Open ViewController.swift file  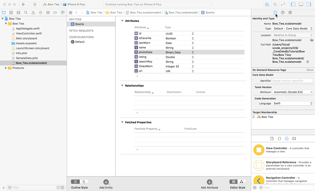[x=29, y=33]
